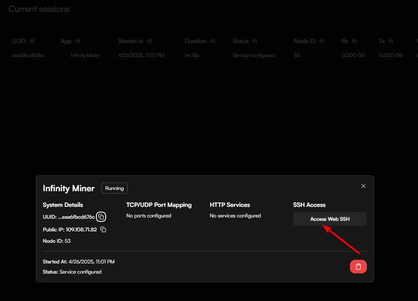Click the 0.000 GB value under Tx
418x301 pixels.
[391, 55]
